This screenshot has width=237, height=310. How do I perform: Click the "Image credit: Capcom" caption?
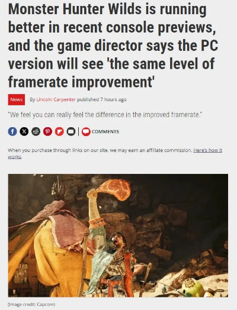[x=31, y=304]
